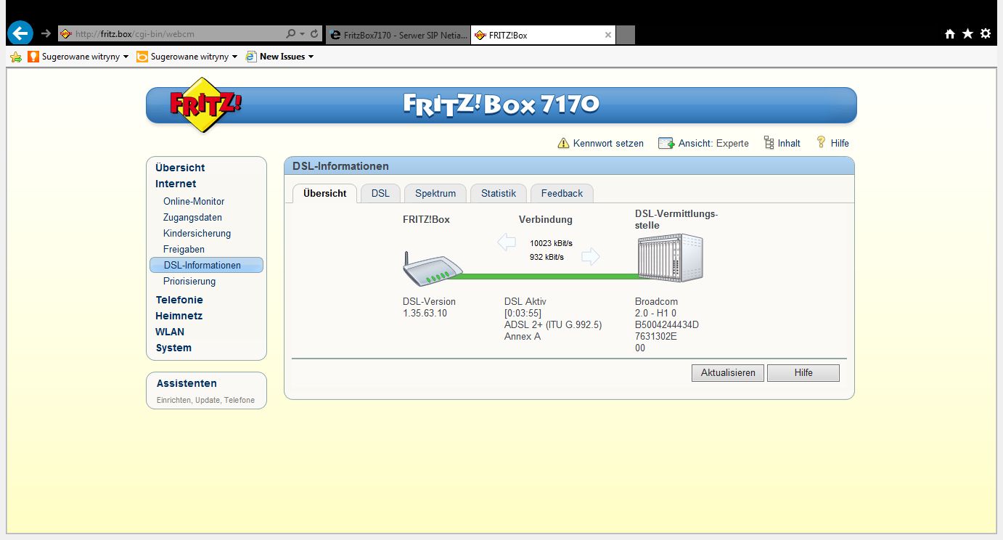1003x540 pixels.
Task: Click the Inhalt sitemap icon
Action: [769, 143]
